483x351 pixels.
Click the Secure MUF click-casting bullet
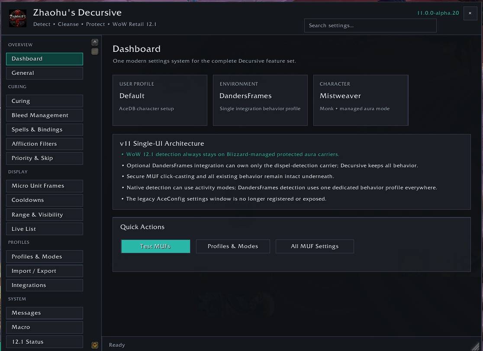228,176
